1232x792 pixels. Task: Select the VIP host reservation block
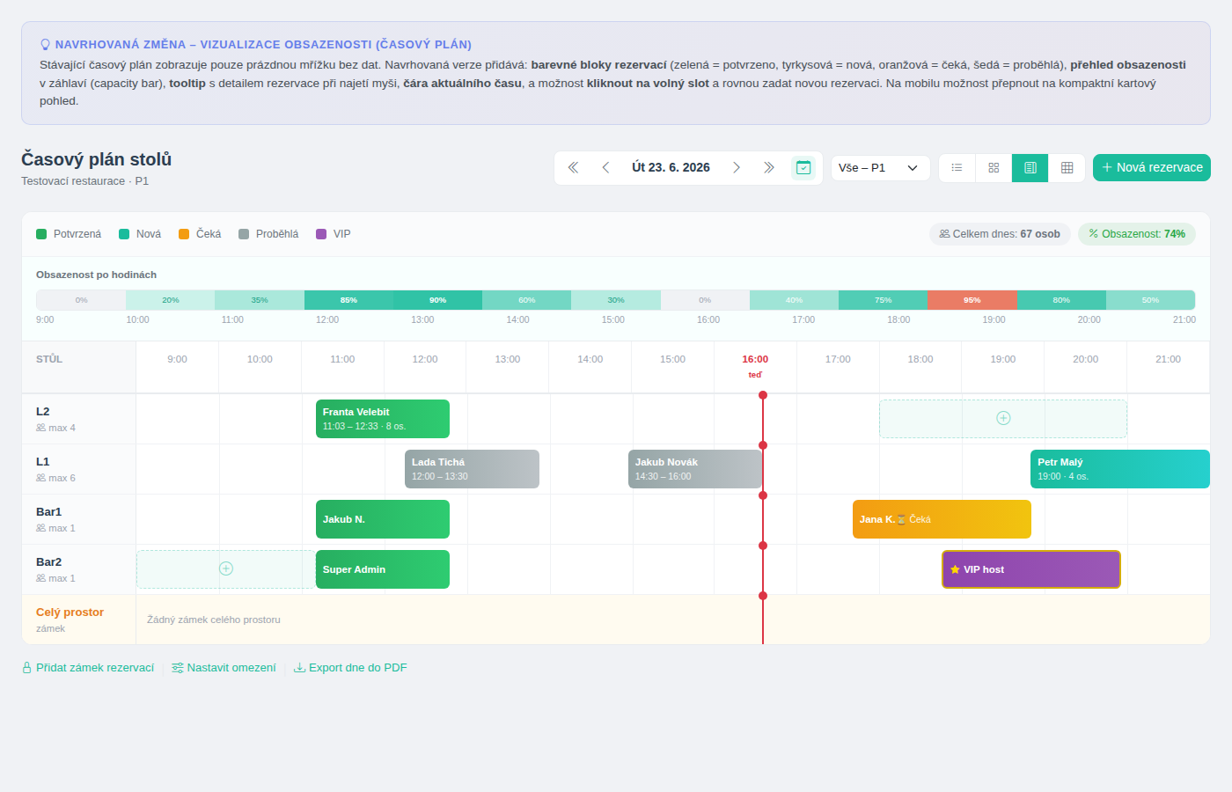pyautogui.click(x=1031, y=569)
